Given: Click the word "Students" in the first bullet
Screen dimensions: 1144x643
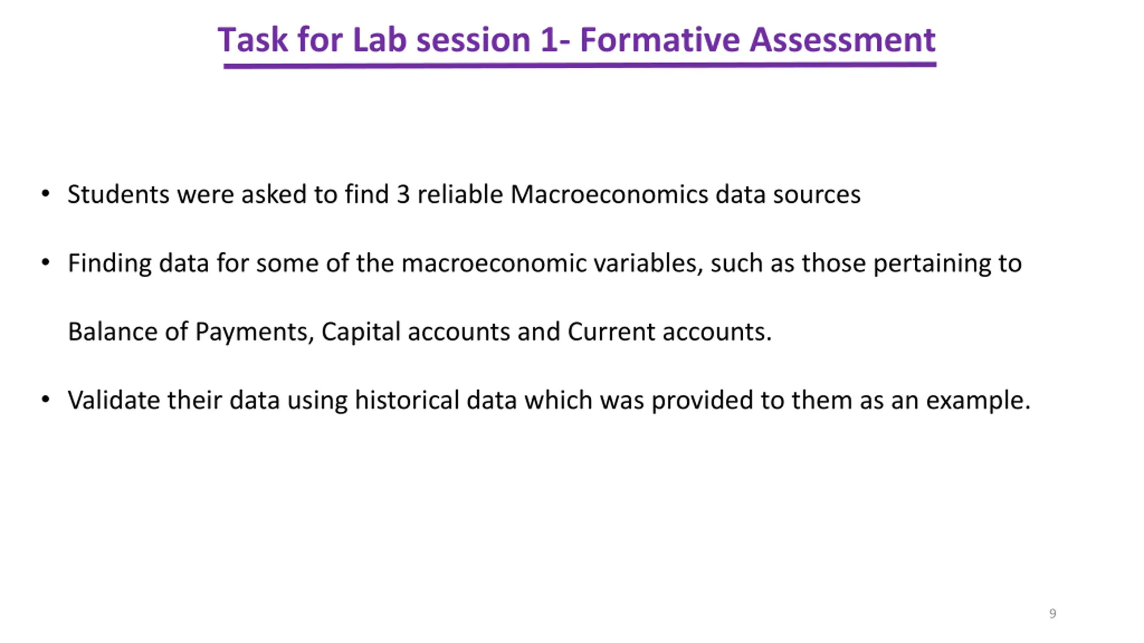Looking at the screenshot, I should click(118, 195).
